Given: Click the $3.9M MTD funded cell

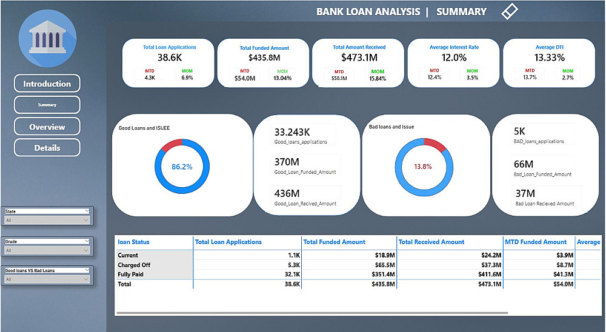Looking at the screenshot, I should [565, 255].
